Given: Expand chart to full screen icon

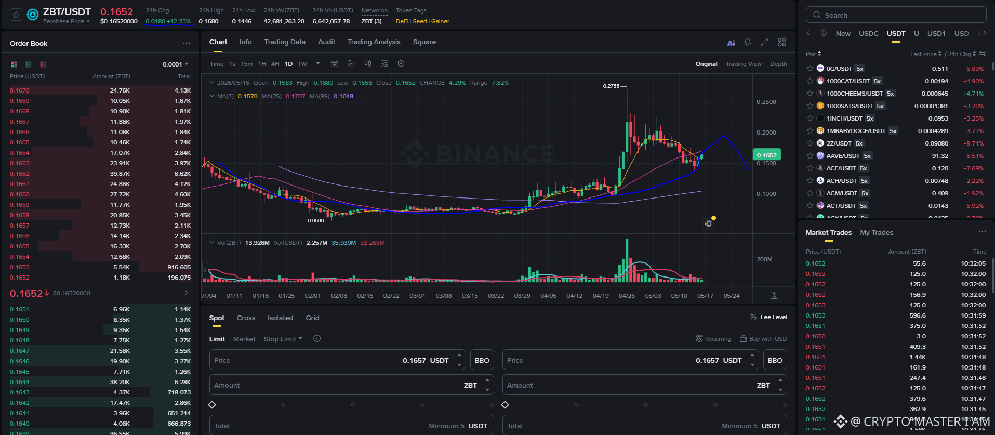Looking at the screenshot, I should click(x=764, y=42).
